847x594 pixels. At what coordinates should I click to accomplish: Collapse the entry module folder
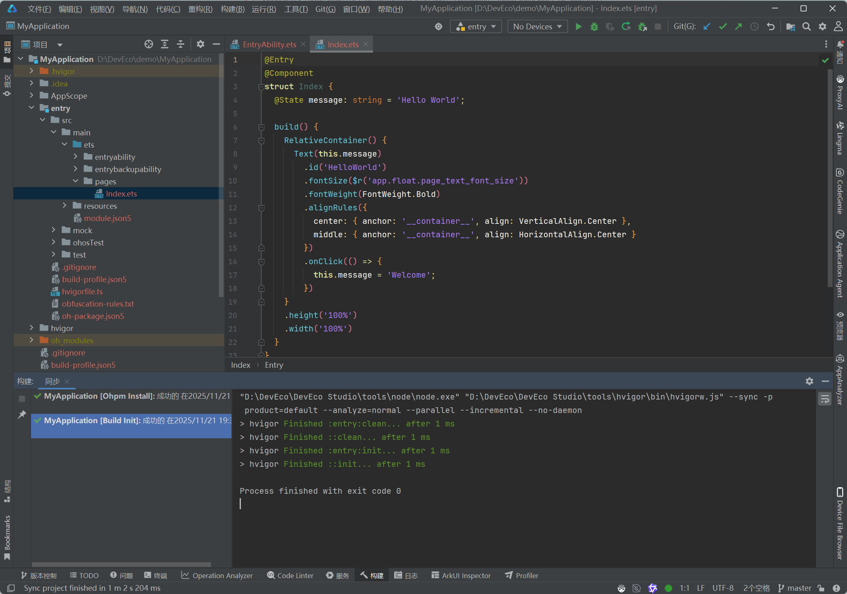coord(31,108)
